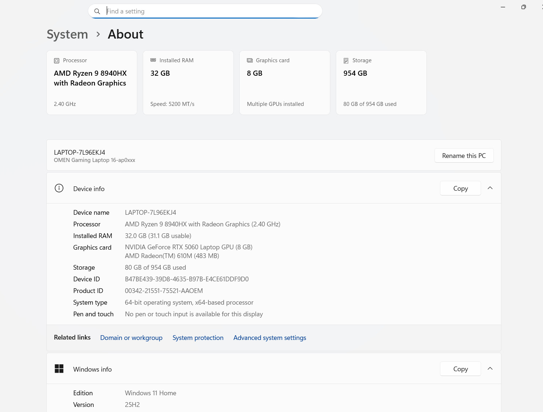Click the Edition label
The height and width of the screenshot is (412, 543).
(83, 393)
